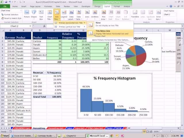Image resolution: width=184 pixels, height=138 pixels.
Task: Open Chart Title options
Action: pos(50,15)
